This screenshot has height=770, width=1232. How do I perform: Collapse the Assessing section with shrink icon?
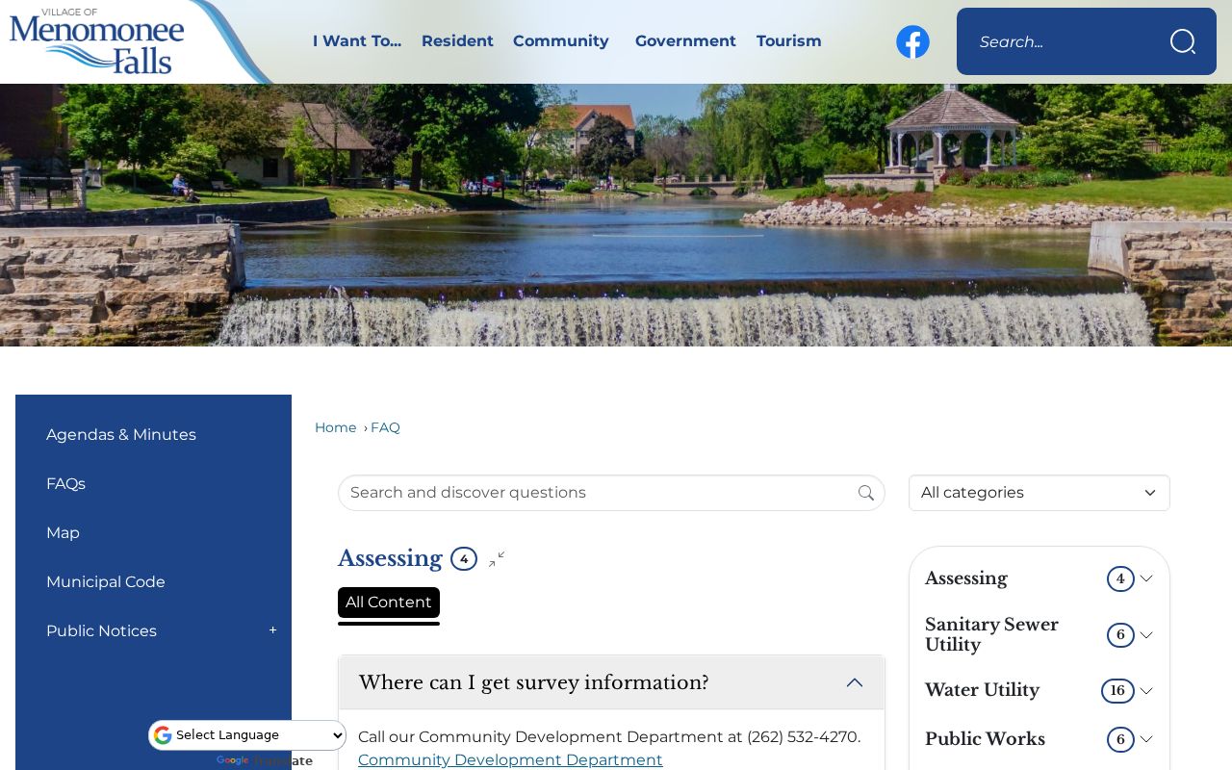pos(497,559)
